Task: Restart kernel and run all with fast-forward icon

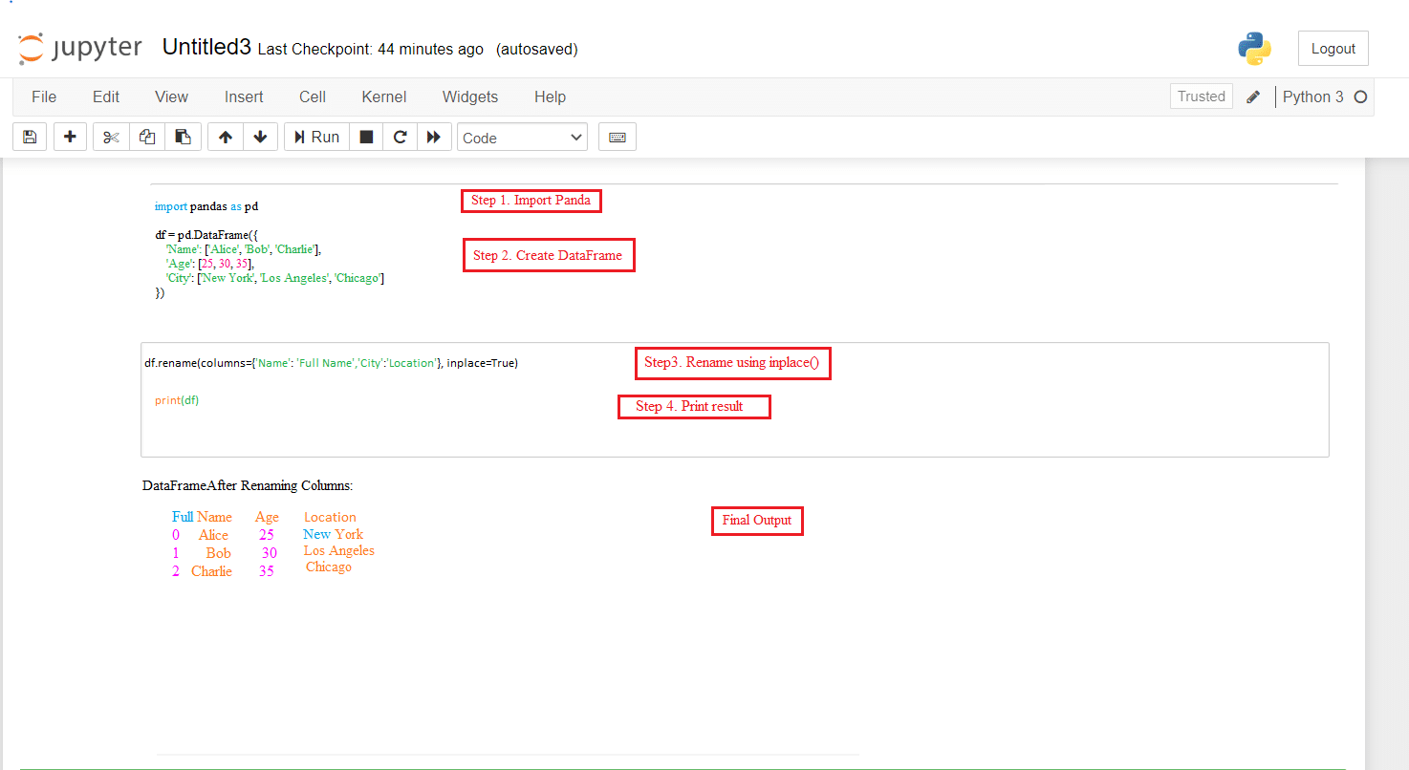Action: [x=434, y=137]
